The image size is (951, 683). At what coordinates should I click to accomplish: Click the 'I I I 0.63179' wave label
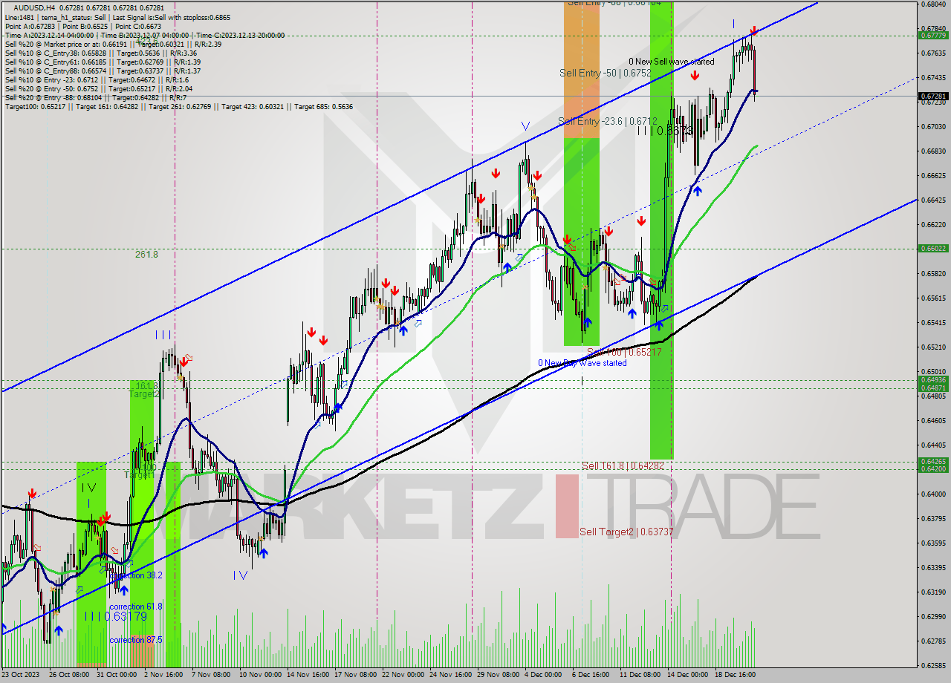(115, 616)
